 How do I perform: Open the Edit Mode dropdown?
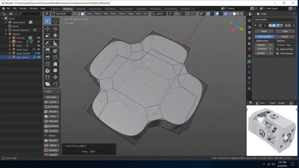62,14
